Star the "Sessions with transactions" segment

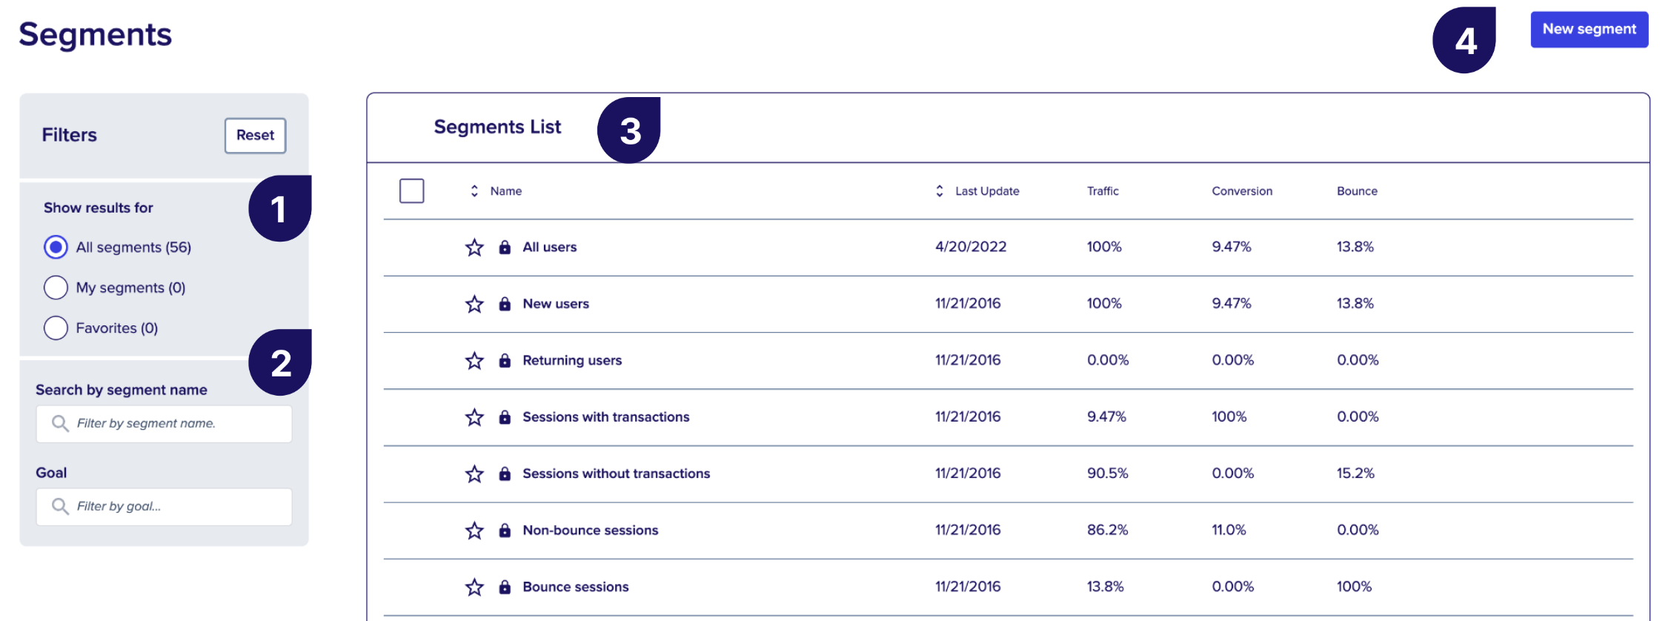click(474, 417)
